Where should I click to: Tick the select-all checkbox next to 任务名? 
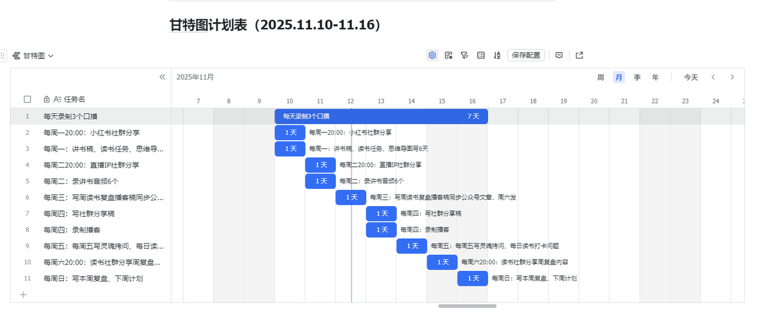tap(27, 99)
